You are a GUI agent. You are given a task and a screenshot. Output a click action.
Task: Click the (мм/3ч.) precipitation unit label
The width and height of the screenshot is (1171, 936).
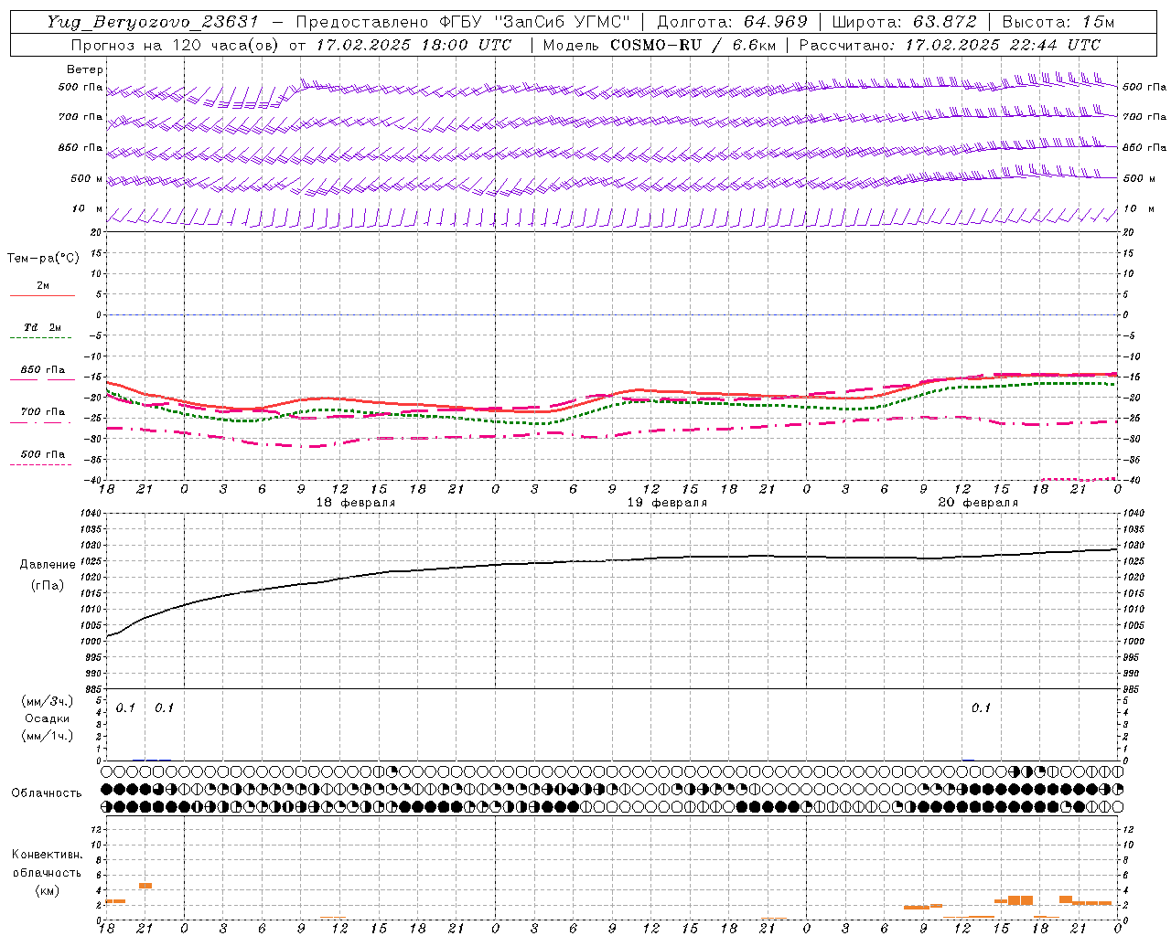coord(48,701)
